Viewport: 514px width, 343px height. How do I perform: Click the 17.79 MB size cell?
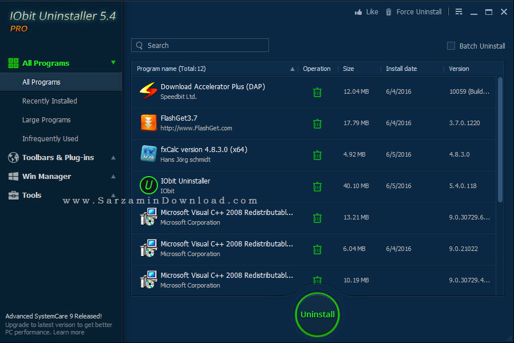coord(356,123)
